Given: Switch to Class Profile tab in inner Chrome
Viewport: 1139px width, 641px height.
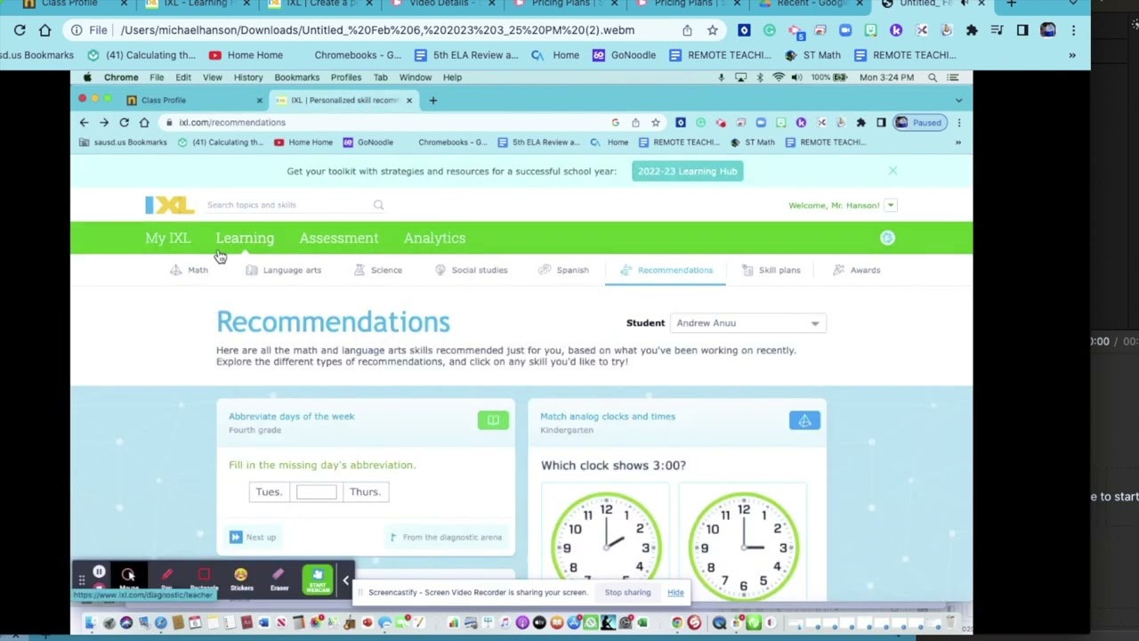Looking at the screenshot, I should pyautogui.click(x=194, y=100).
